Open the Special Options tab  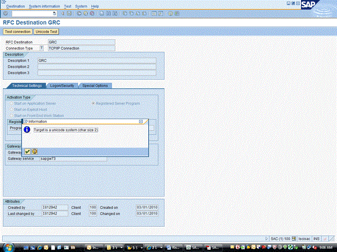pos(95,86)
